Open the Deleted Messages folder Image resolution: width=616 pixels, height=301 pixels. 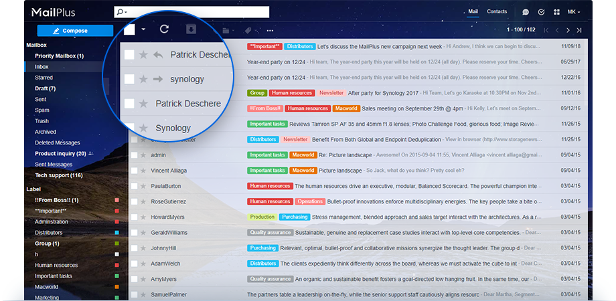click(58, 143)
